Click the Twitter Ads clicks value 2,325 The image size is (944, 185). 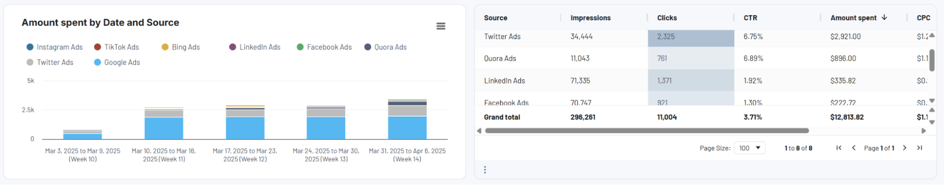click(666, 36)
